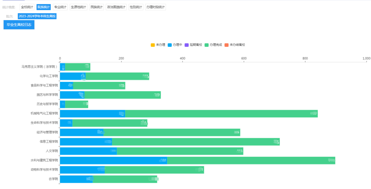The height and width of the screenshot is (189, 371).
Task: Select batch 2023-2024学年本科生离校
Action: [x=37, y=16]
